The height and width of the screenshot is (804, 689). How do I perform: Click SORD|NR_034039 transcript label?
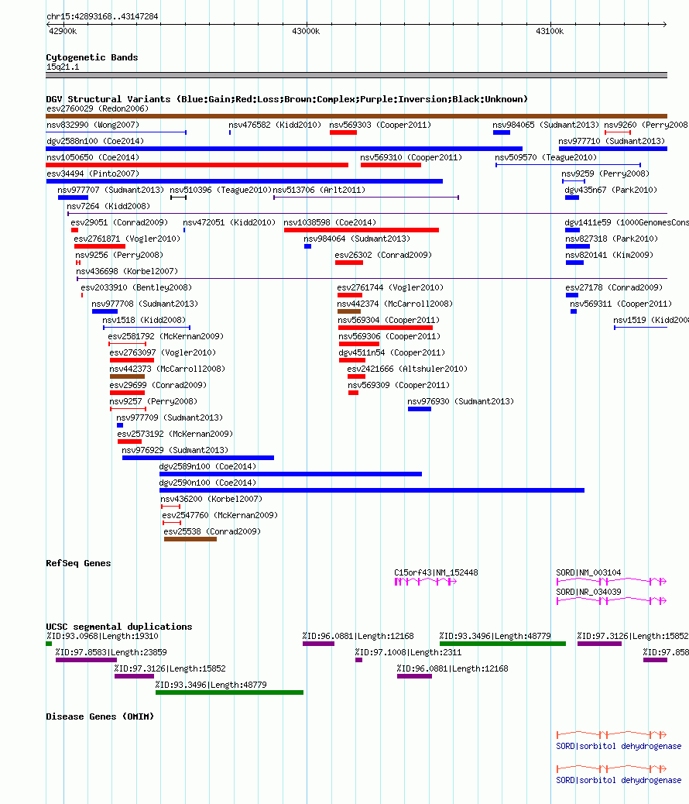pyautogui.click(x=588, y=592)
